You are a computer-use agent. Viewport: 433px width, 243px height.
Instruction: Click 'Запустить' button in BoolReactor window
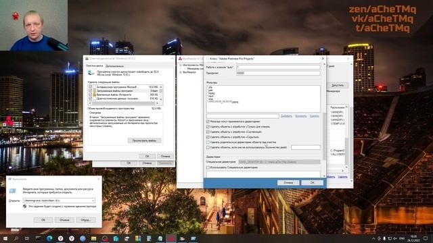click(338, 85)
